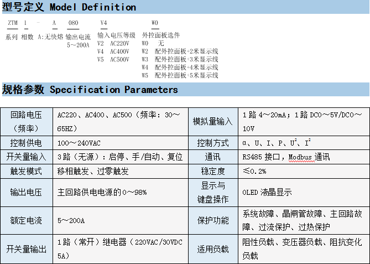The height and width of the screenshot is (264, 370).
Task: Select the 'V4 AC400V' option line
Action: pyautogui.click(x=113, y=51)
